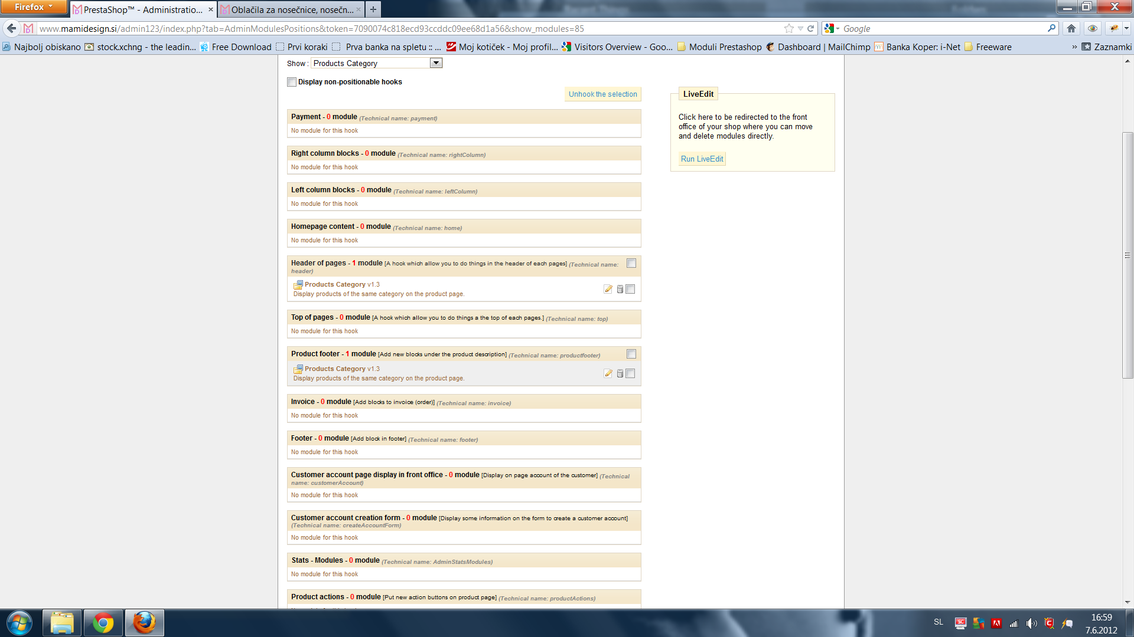Open the Show modules dropdown
Viewport: 1134px width, 637px height.
point(436,63)
